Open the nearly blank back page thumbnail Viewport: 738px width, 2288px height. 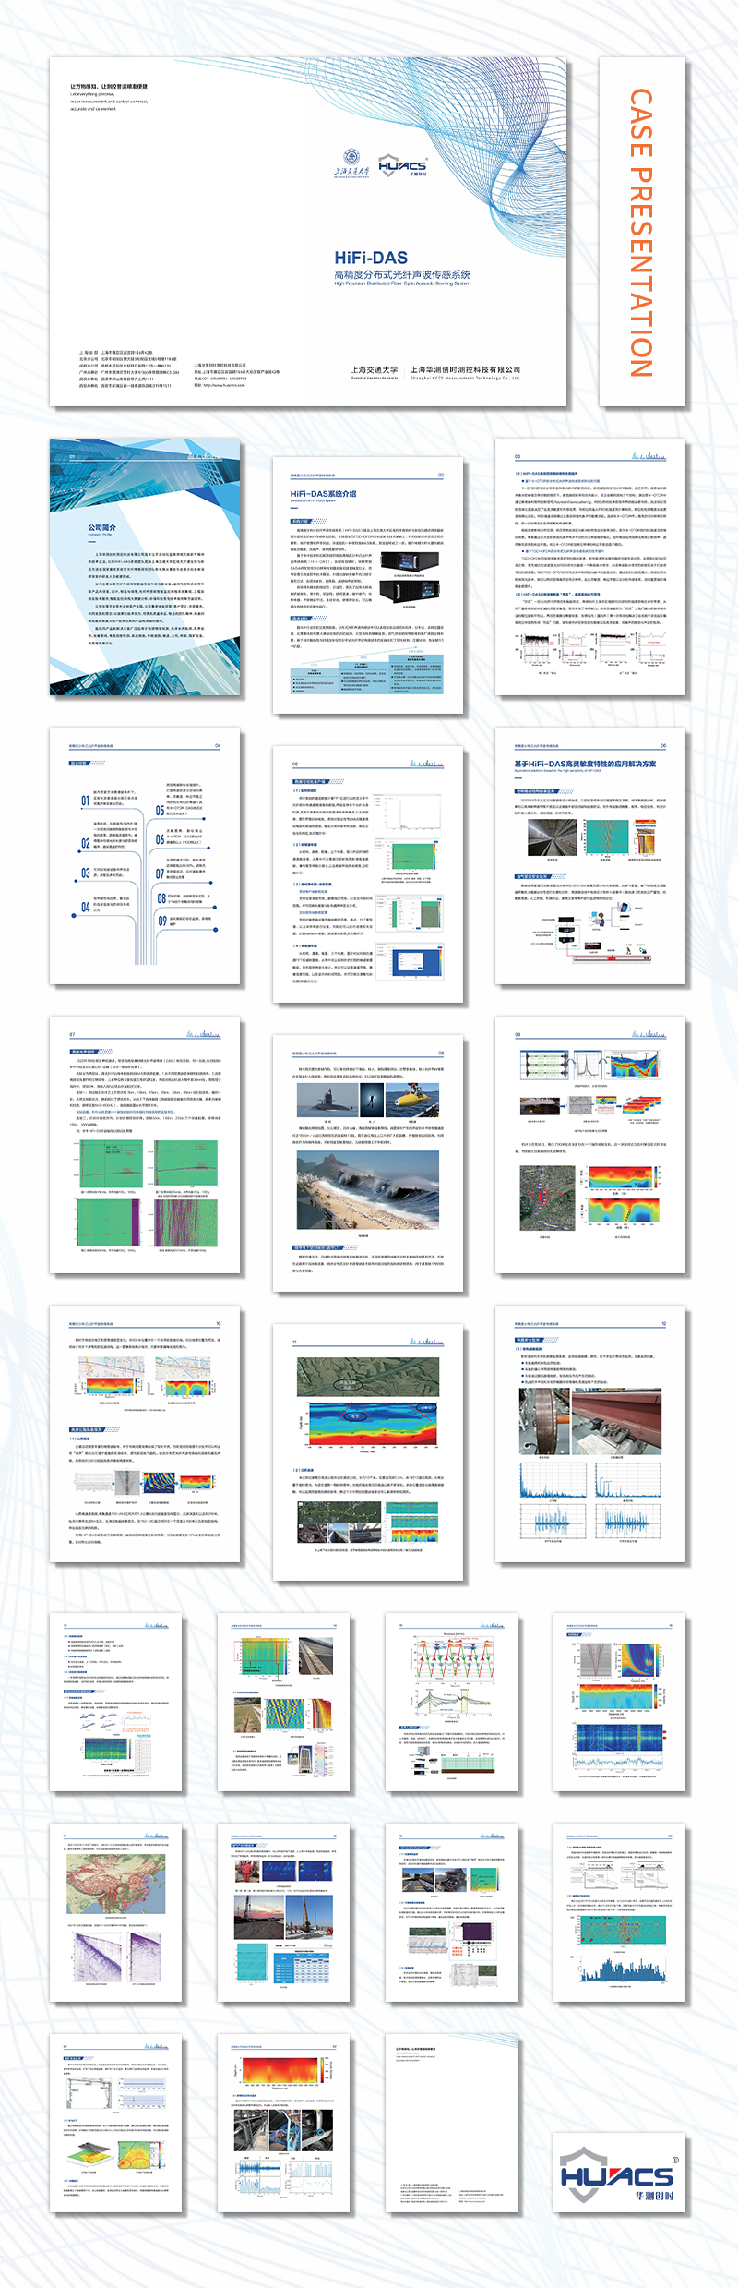pyautogui.click(x=451, y=2122)
